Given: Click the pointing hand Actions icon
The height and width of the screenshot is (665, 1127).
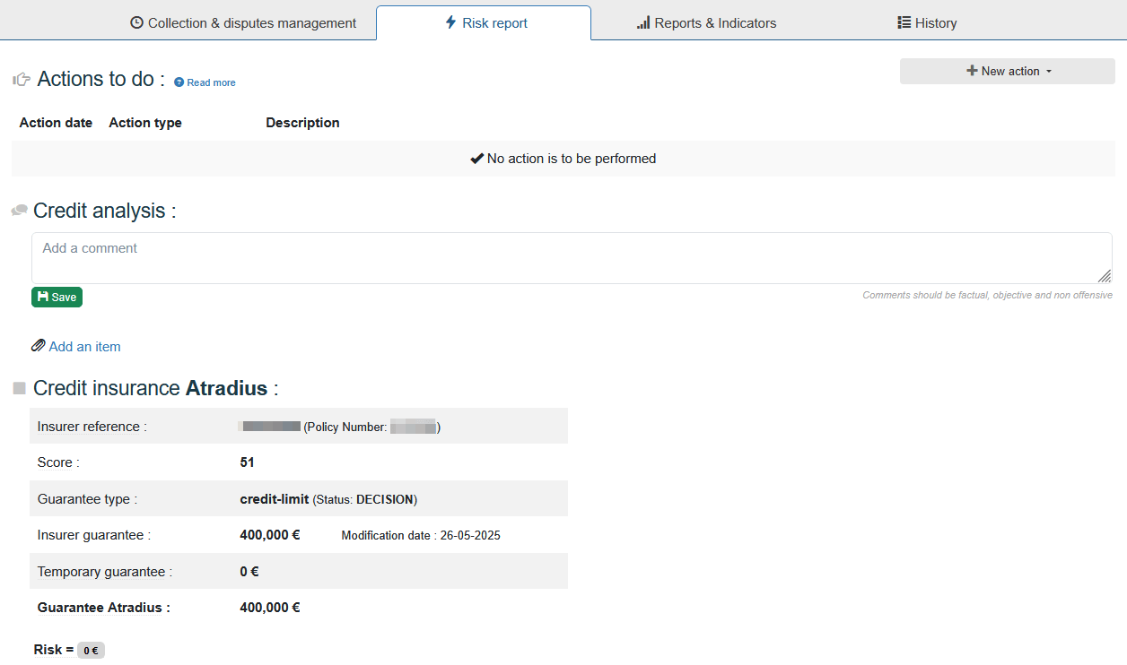Looking at the screenshot, I should coord(22,80).
